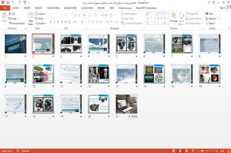Open the Shape Effects dropdown
The image size is (231, 153).
click(x=194, y=23)
